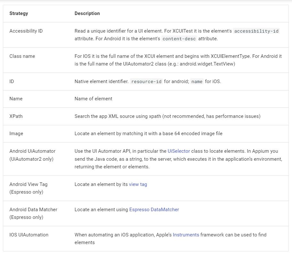Follow the Espresso DataMatcher link
Image resolution: width=292 pixels, height=254 pixels.
[x=154, y=210]
